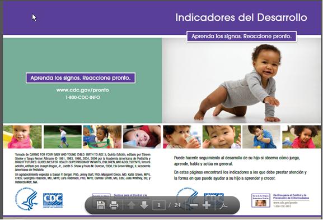Save the PDF with the floppy disk icon
The height and width of the screenshot is (220, 323).
tap(101, 205)
